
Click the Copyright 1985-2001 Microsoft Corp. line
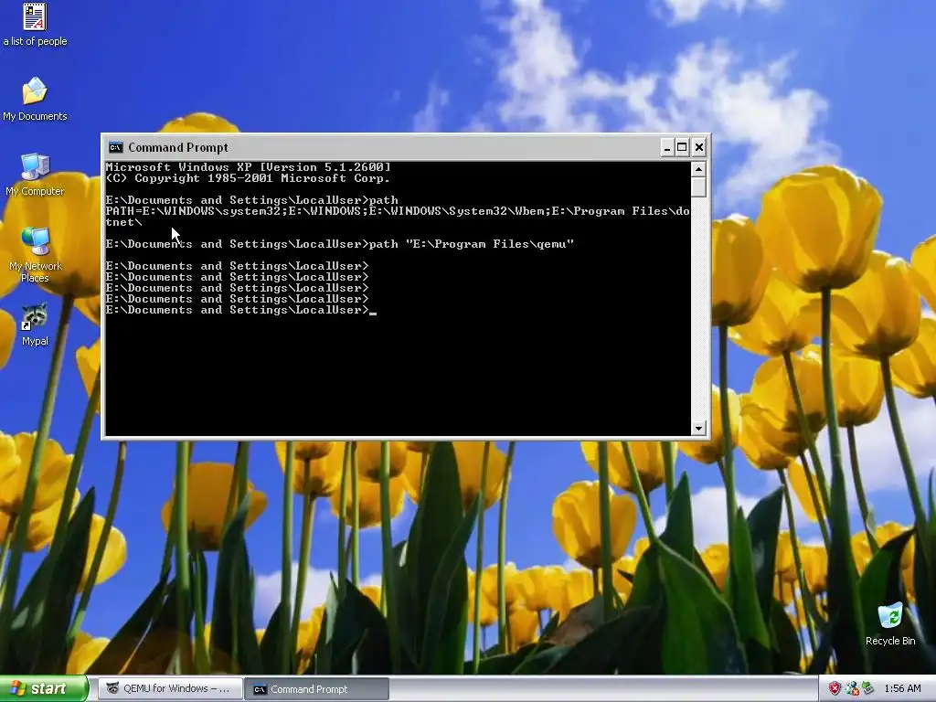point(248,178)
